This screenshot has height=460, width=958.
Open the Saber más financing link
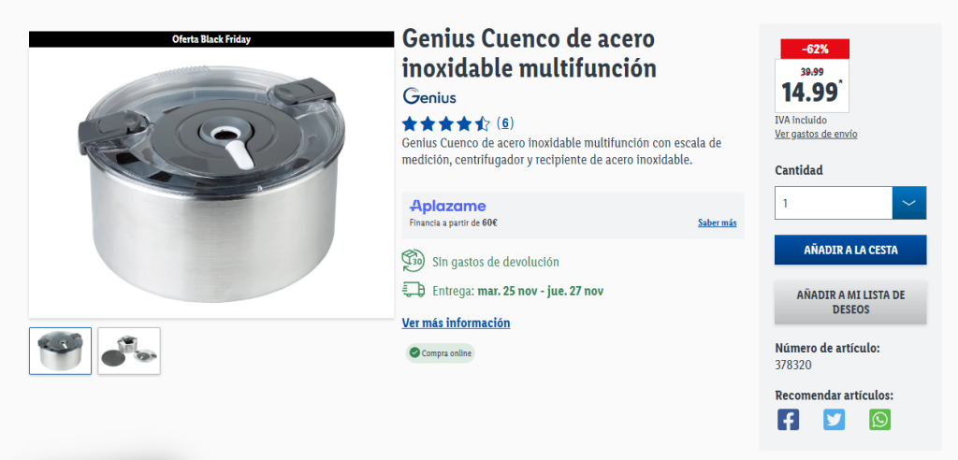click(x=718, y=223)
